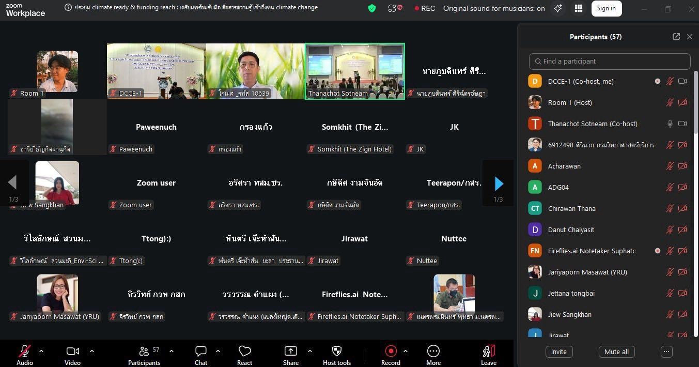Viewport: 699px width, 367px height.
Task: Open the More options menu
Action: 433,355
